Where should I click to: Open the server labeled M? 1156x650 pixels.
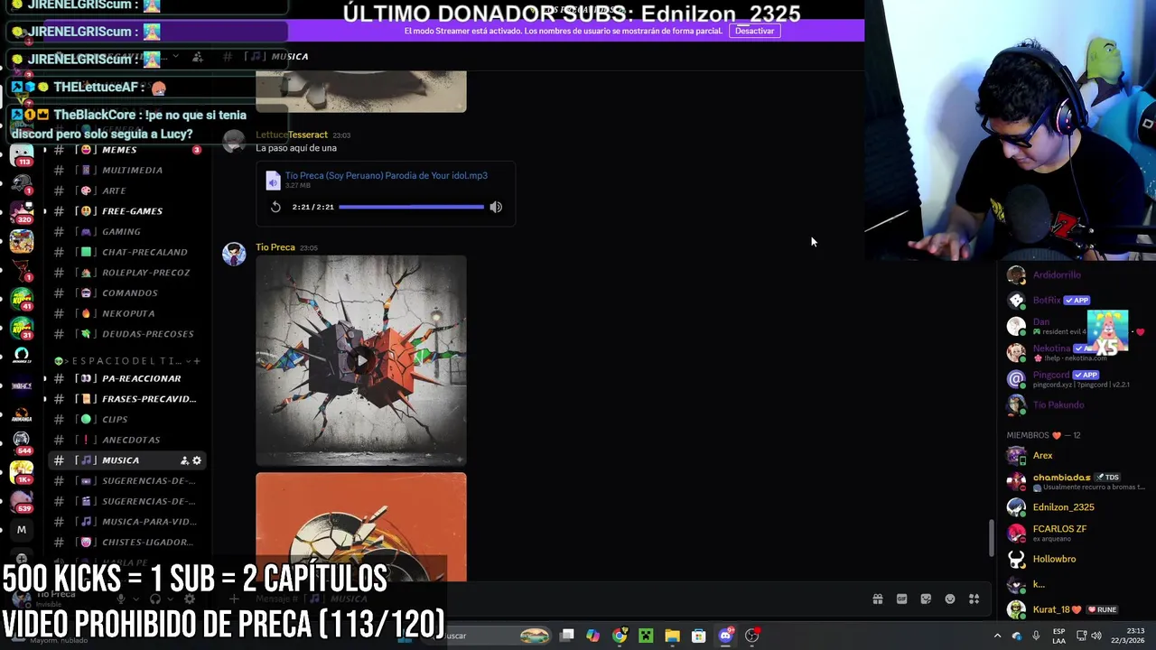pyautogui.click(x=22, y=530)
